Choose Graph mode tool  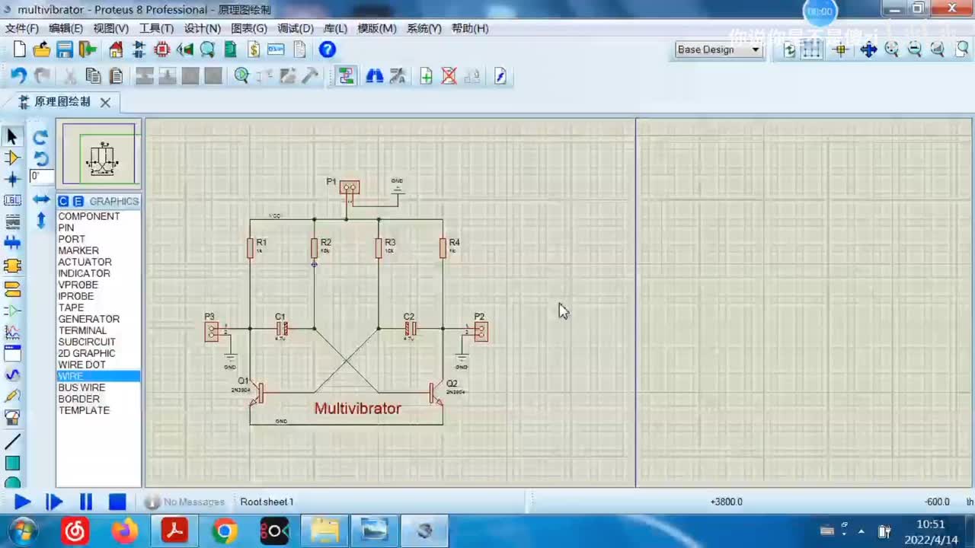[12, 333]
